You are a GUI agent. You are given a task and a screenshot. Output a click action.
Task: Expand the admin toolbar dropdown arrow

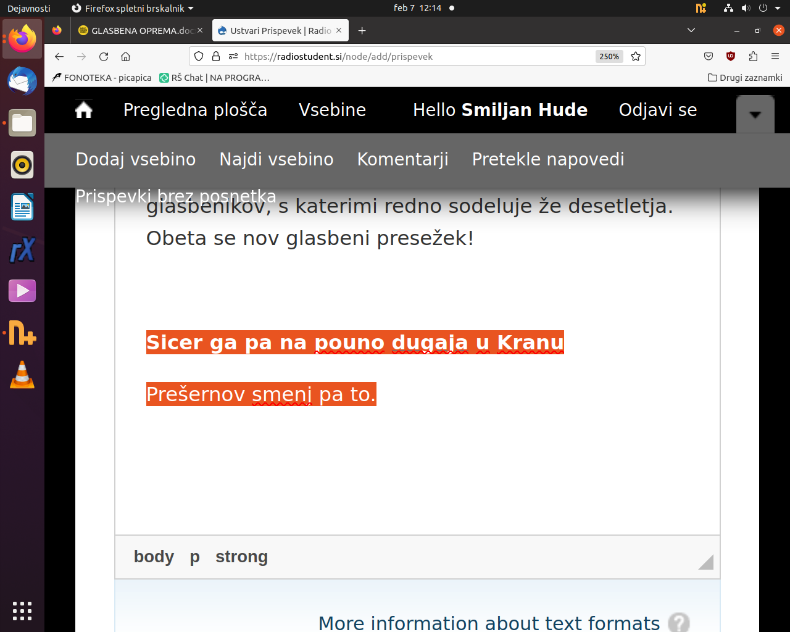(755, 114)
